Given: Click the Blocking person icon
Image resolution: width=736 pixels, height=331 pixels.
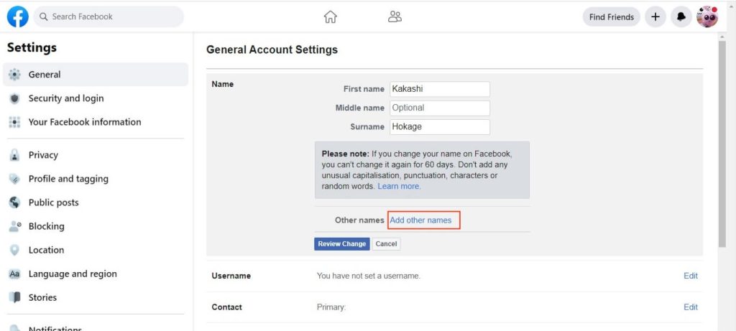Looking at the screenshot, I should pyautogui.click(x=15, y=226).
